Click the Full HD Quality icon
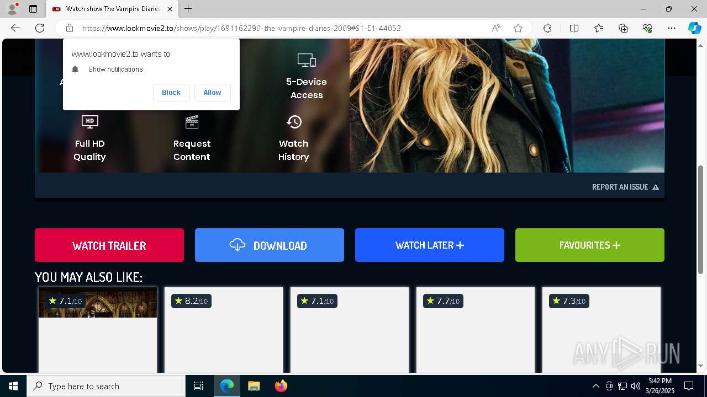This screenshot has width=707, height=397. tap(90, 121)
